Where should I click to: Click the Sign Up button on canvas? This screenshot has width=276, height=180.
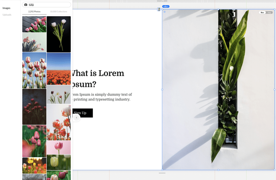pos(82,113)
